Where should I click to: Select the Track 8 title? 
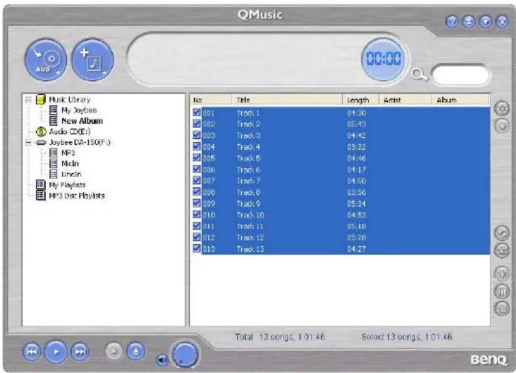click(248, 192)
